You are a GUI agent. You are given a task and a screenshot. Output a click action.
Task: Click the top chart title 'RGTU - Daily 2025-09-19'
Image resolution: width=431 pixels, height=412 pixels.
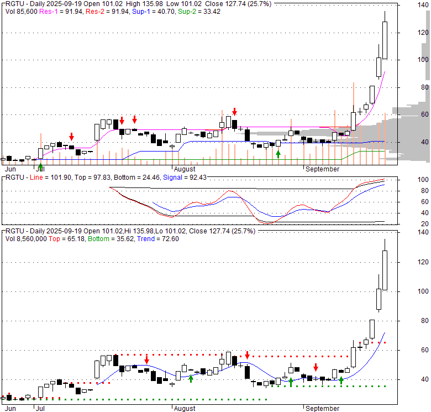pos(43,4)
